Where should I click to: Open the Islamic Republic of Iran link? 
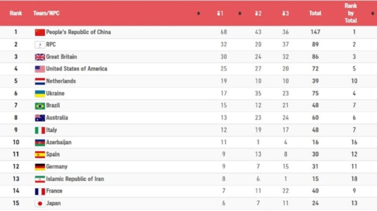click(x=75, y=179)
